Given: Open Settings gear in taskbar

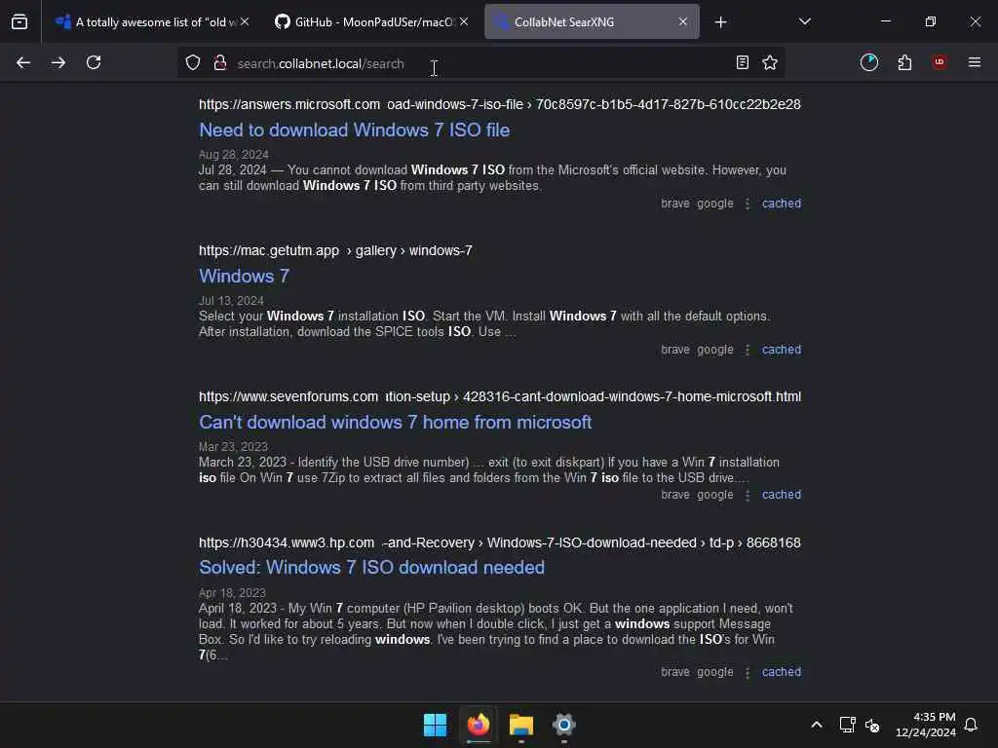Looking at the screenshot, I should [564, 725].
